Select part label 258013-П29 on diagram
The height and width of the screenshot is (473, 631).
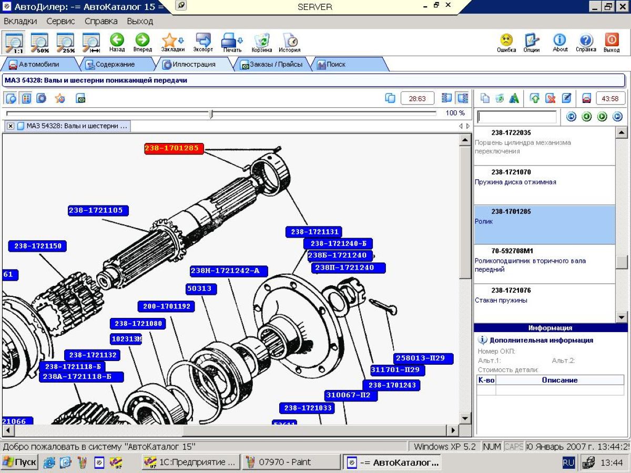[x=423, y=358]
